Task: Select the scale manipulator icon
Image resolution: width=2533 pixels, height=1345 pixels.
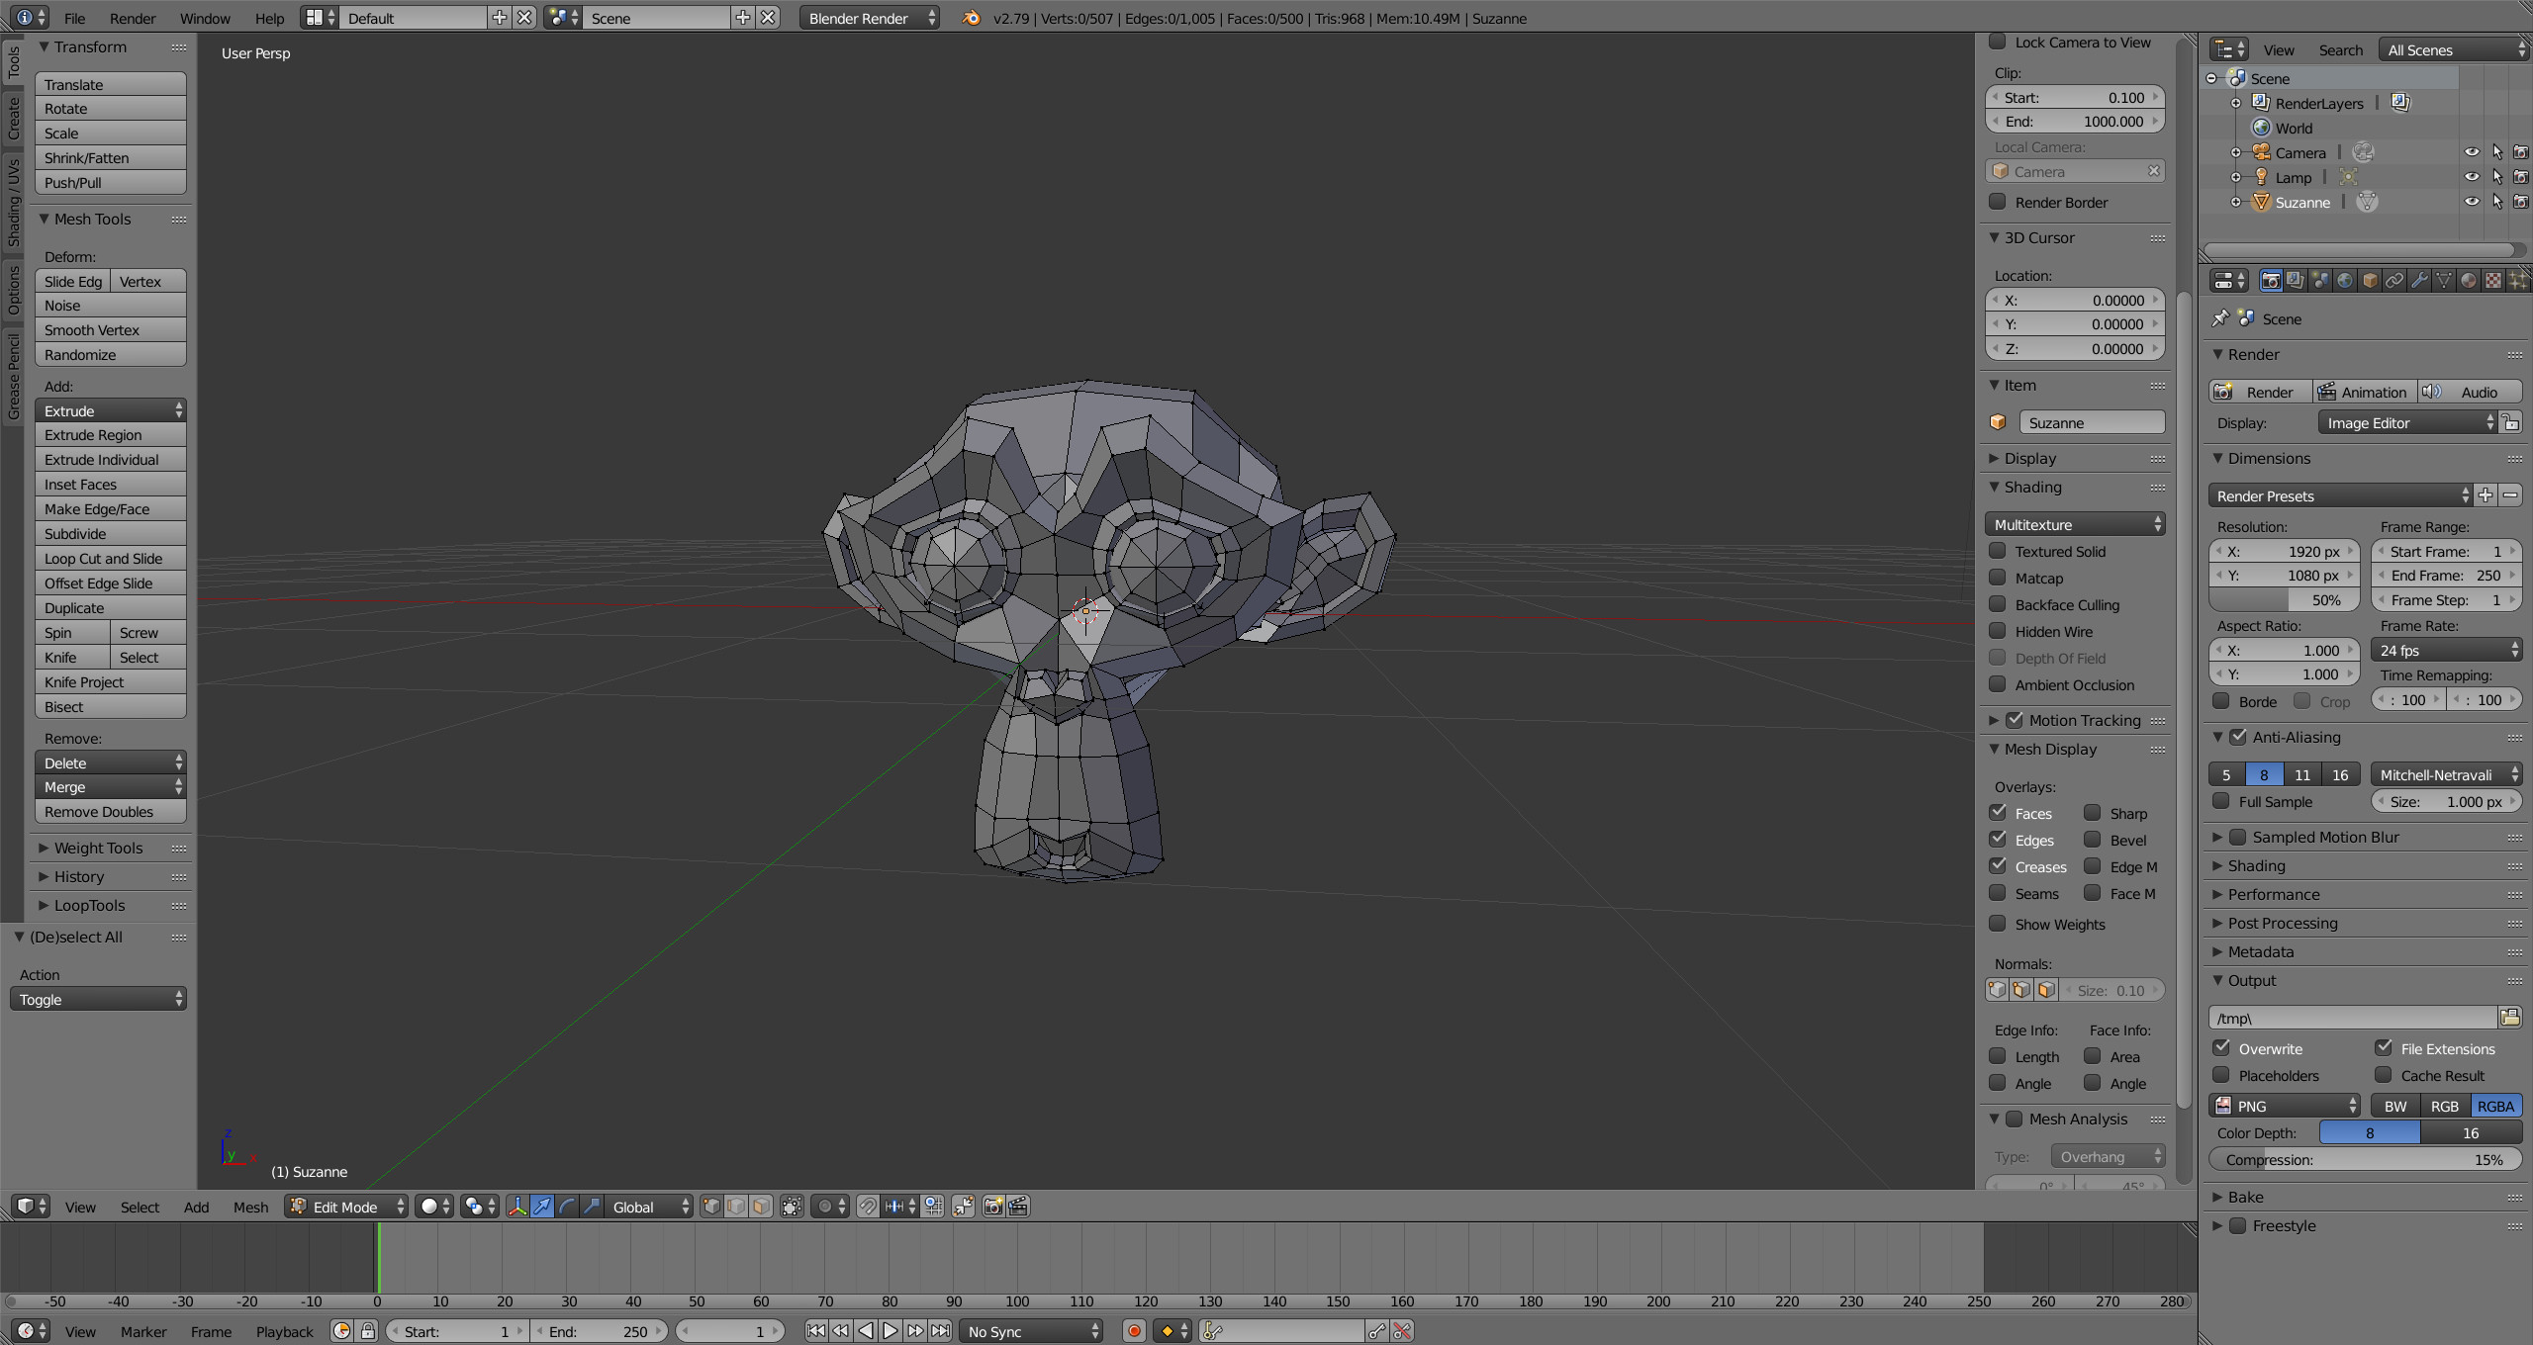Action: [x=591, y=1207]
